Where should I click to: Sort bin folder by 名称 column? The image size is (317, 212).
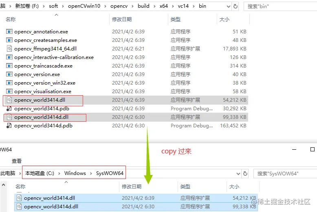coord(11,20)
